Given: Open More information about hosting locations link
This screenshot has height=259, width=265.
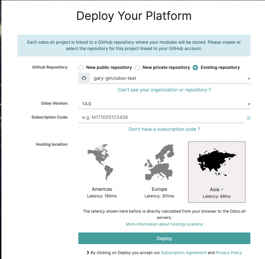Looking at the screenshot, I should 164,224.
